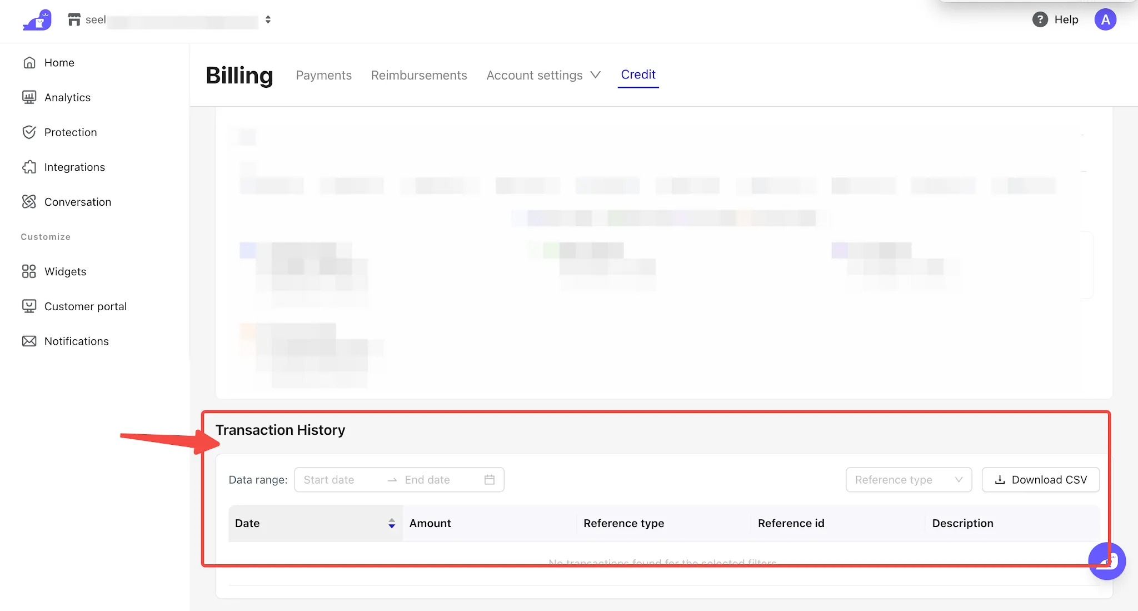The image size is (1138, 611).
Task: Open the user avatar A menu
Action: pos(1105,19)
